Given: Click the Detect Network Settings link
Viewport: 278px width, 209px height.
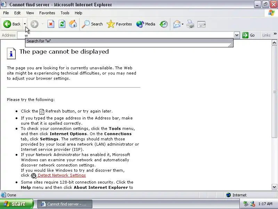Looking at the screenshot, I should coord(62,175).
